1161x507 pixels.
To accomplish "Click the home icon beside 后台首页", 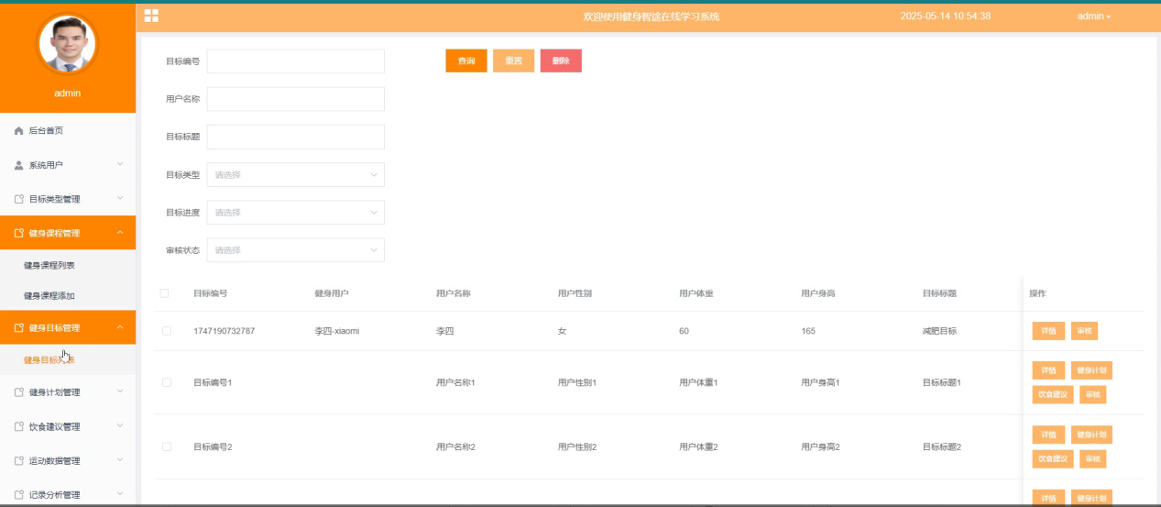I will pyautogui.click(x=18, y=131).
